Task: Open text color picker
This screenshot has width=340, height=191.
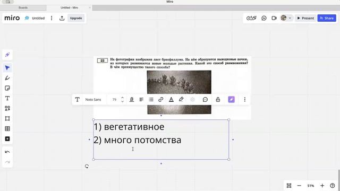Action: coord(171,99)
